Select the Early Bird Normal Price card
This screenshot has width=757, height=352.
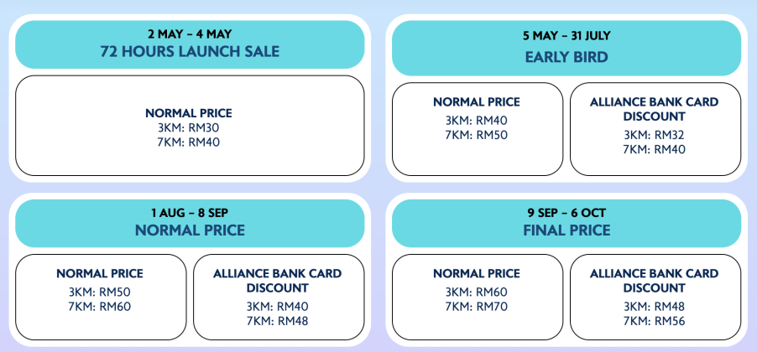pos(478,129)
